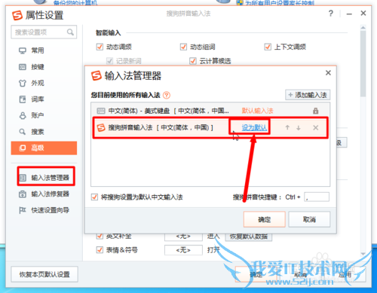Image resolution: width=377 pixels, height=293 pixels.
Task: Click the icon beside 输入法修复器
Action: 23,194
